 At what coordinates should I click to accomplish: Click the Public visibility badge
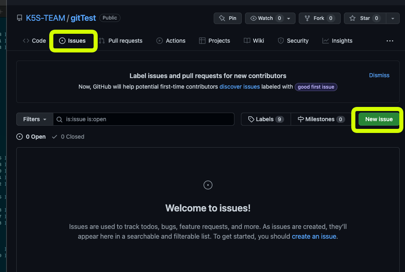coord(110,18)
